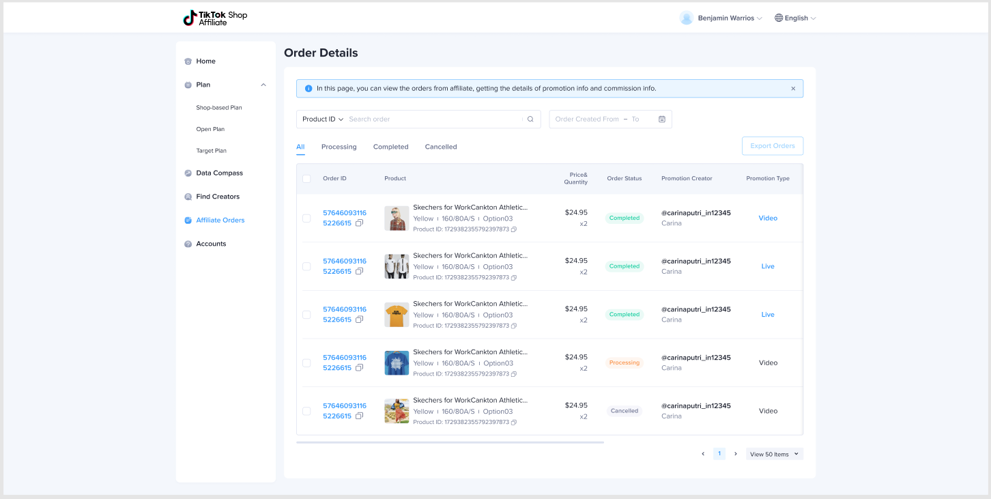
Task: Open Home via its sidebar icon
Action: click(x=188, y=61)
